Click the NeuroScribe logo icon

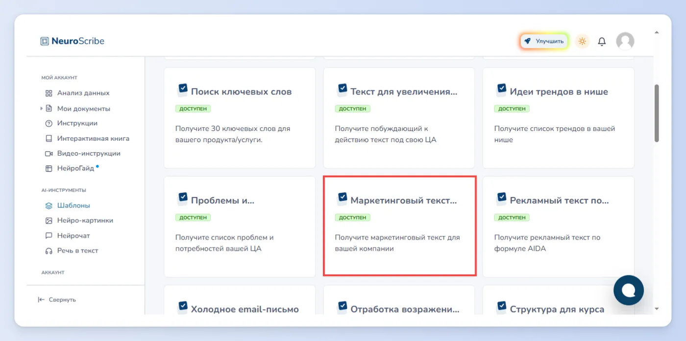[x=45, y=41]
